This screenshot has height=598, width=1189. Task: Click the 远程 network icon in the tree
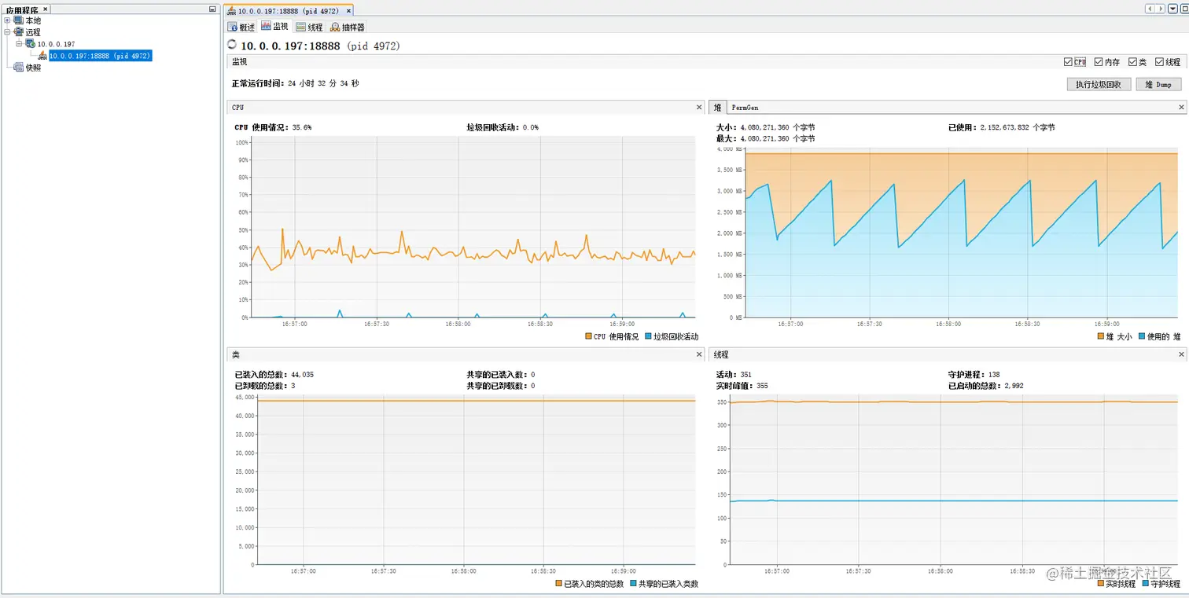pos(20,32)
